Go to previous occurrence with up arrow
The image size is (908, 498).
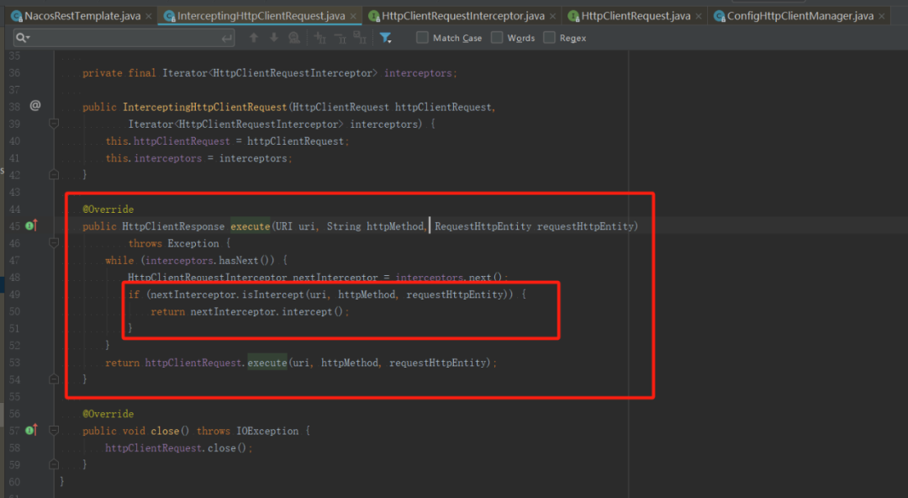(254, 38)
